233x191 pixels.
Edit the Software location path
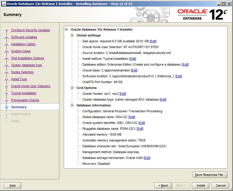(179, 76)
